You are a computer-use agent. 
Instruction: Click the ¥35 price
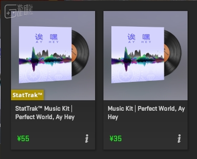pos(116,139)
